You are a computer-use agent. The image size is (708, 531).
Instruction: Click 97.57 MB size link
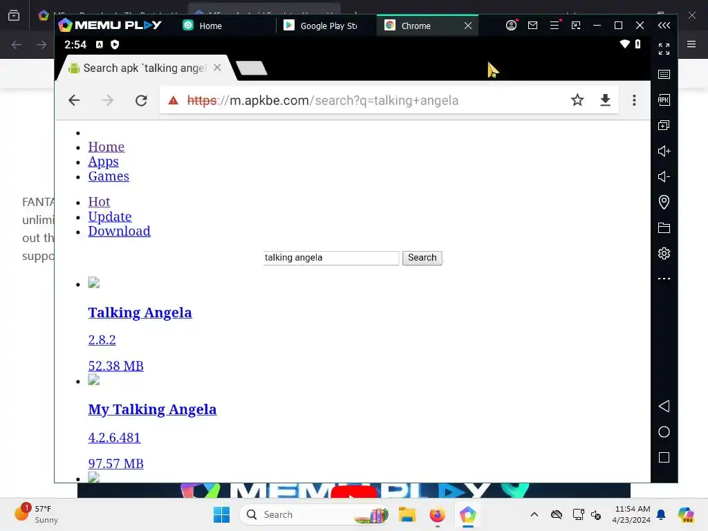(x=115, y=464)
